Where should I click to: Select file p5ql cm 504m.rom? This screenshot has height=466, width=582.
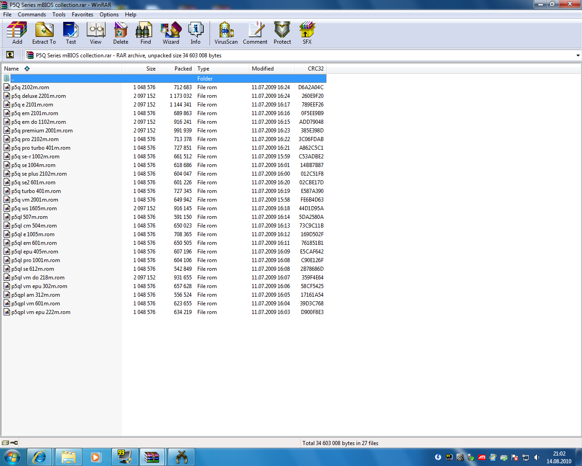coord(164,226)
